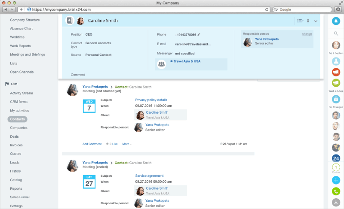Expand the More dropdown under first meeting
Image resolution: width=344 pixels, height=209 pixels.
point(127,144)
